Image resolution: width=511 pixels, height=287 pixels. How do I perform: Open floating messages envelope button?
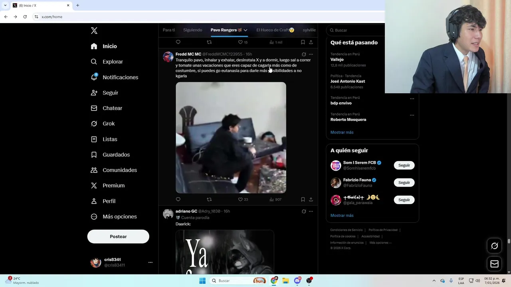494,264
